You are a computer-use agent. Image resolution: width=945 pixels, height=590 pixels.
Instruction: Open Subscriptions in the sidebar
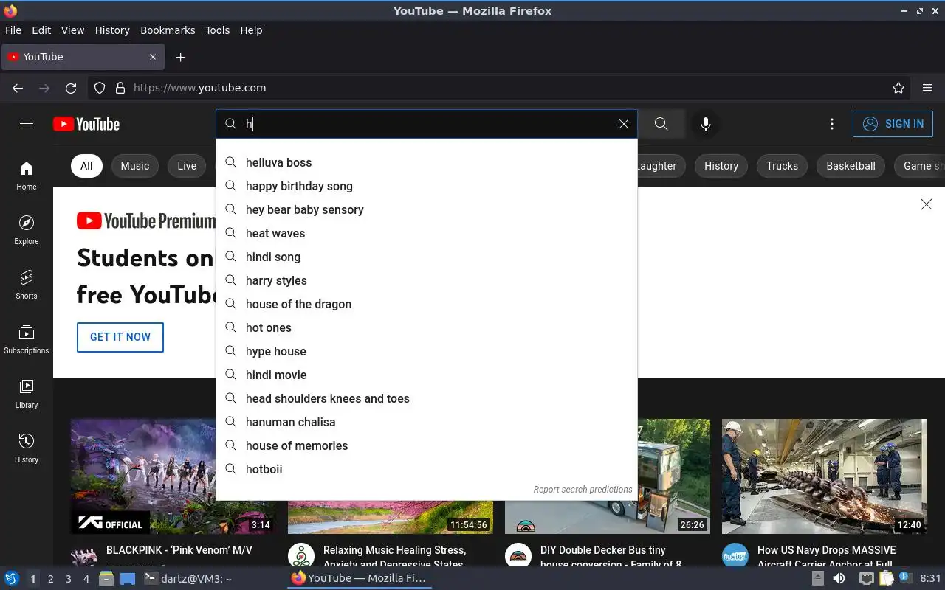(x=27, y=339)
